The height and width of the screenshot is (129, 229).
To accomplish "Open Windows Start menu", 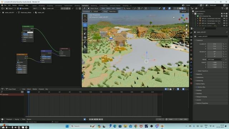I will click(67, 126).
